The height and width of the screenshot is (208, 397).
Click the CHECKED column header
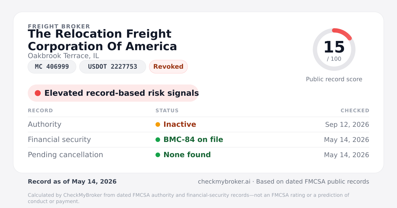pyautogui.click(x=355, y=111)
